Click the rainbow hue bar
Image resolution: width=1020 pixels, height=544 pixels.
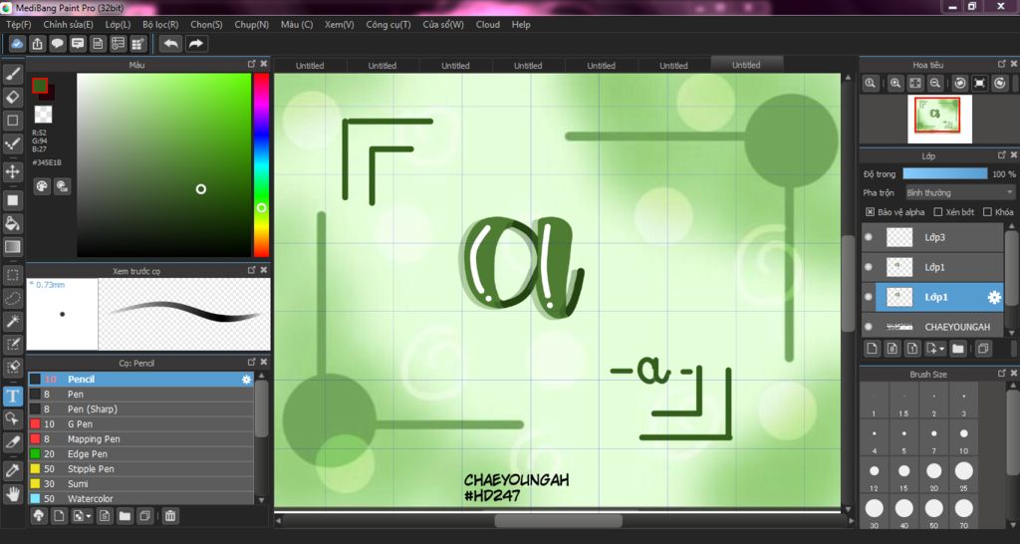pos(261,165)
